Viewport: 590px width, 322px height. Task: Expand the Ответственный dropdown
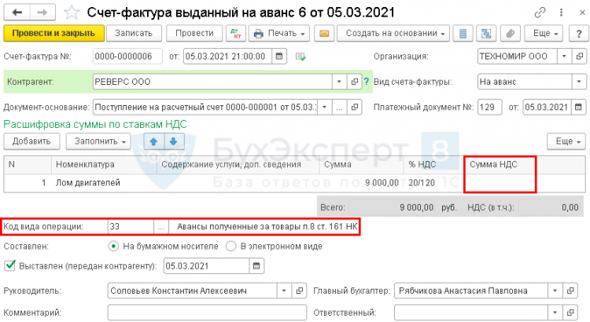click(x=555, y=313)
